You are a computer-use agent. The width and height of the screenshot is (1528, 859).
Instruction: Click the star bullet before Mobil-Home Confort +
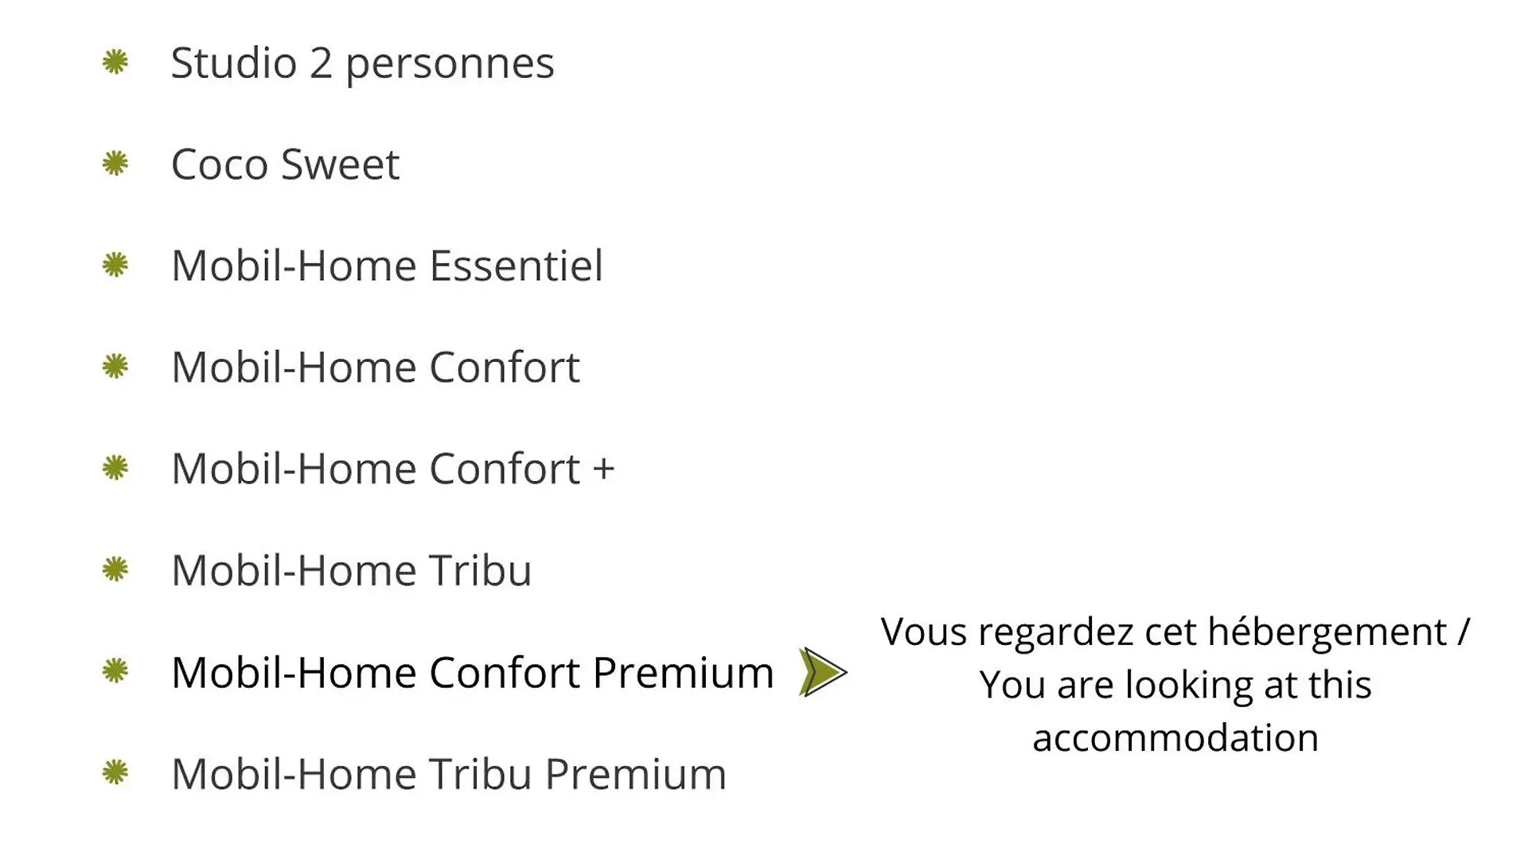coord(115,468)
